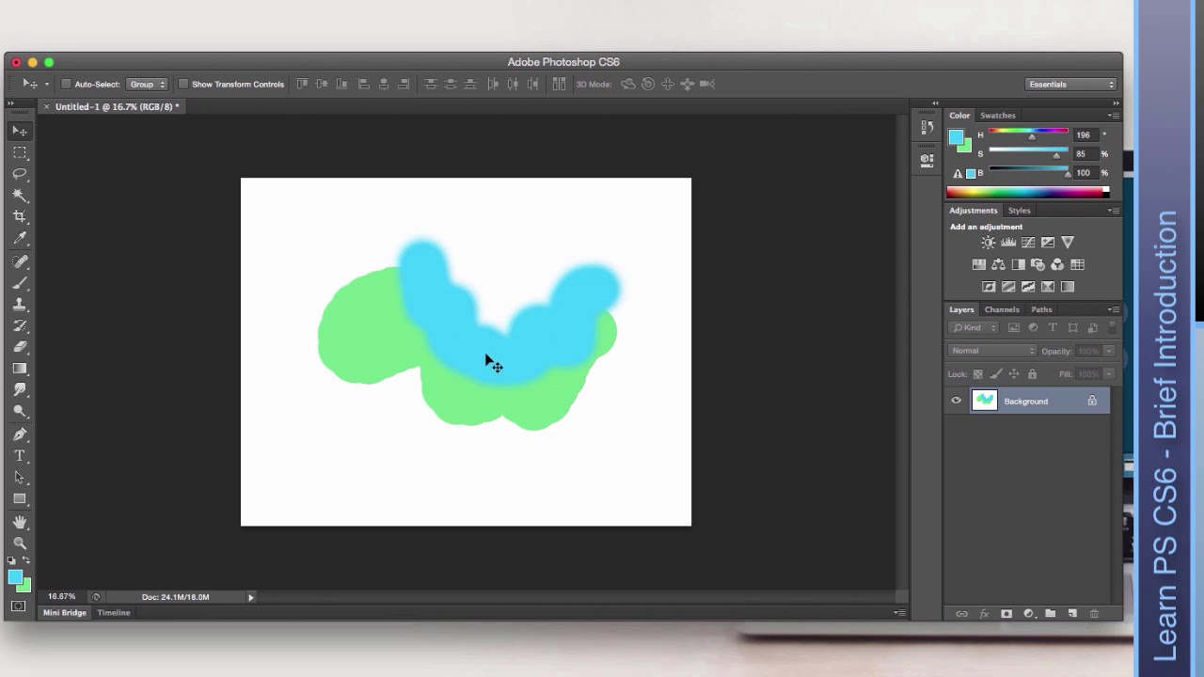Viewport: 1204px width, 677px height.
Task: Select the Rectangular Marquee tool
Action: [x=20, y=152]
